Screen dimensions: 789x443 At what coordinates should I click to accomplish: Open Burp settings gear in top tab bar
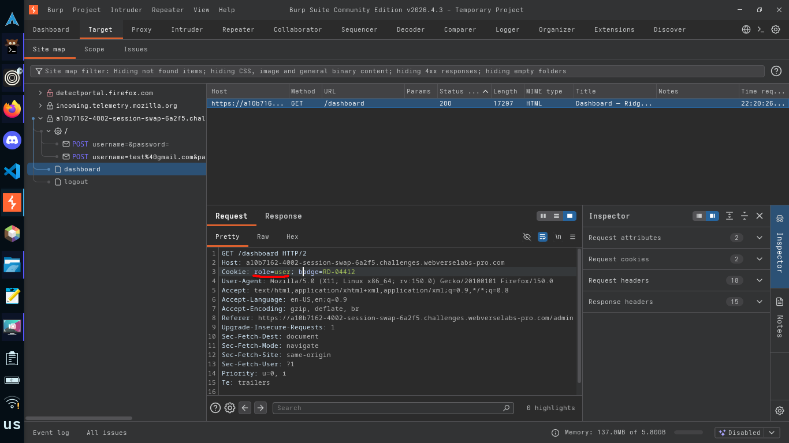(776, 29)
